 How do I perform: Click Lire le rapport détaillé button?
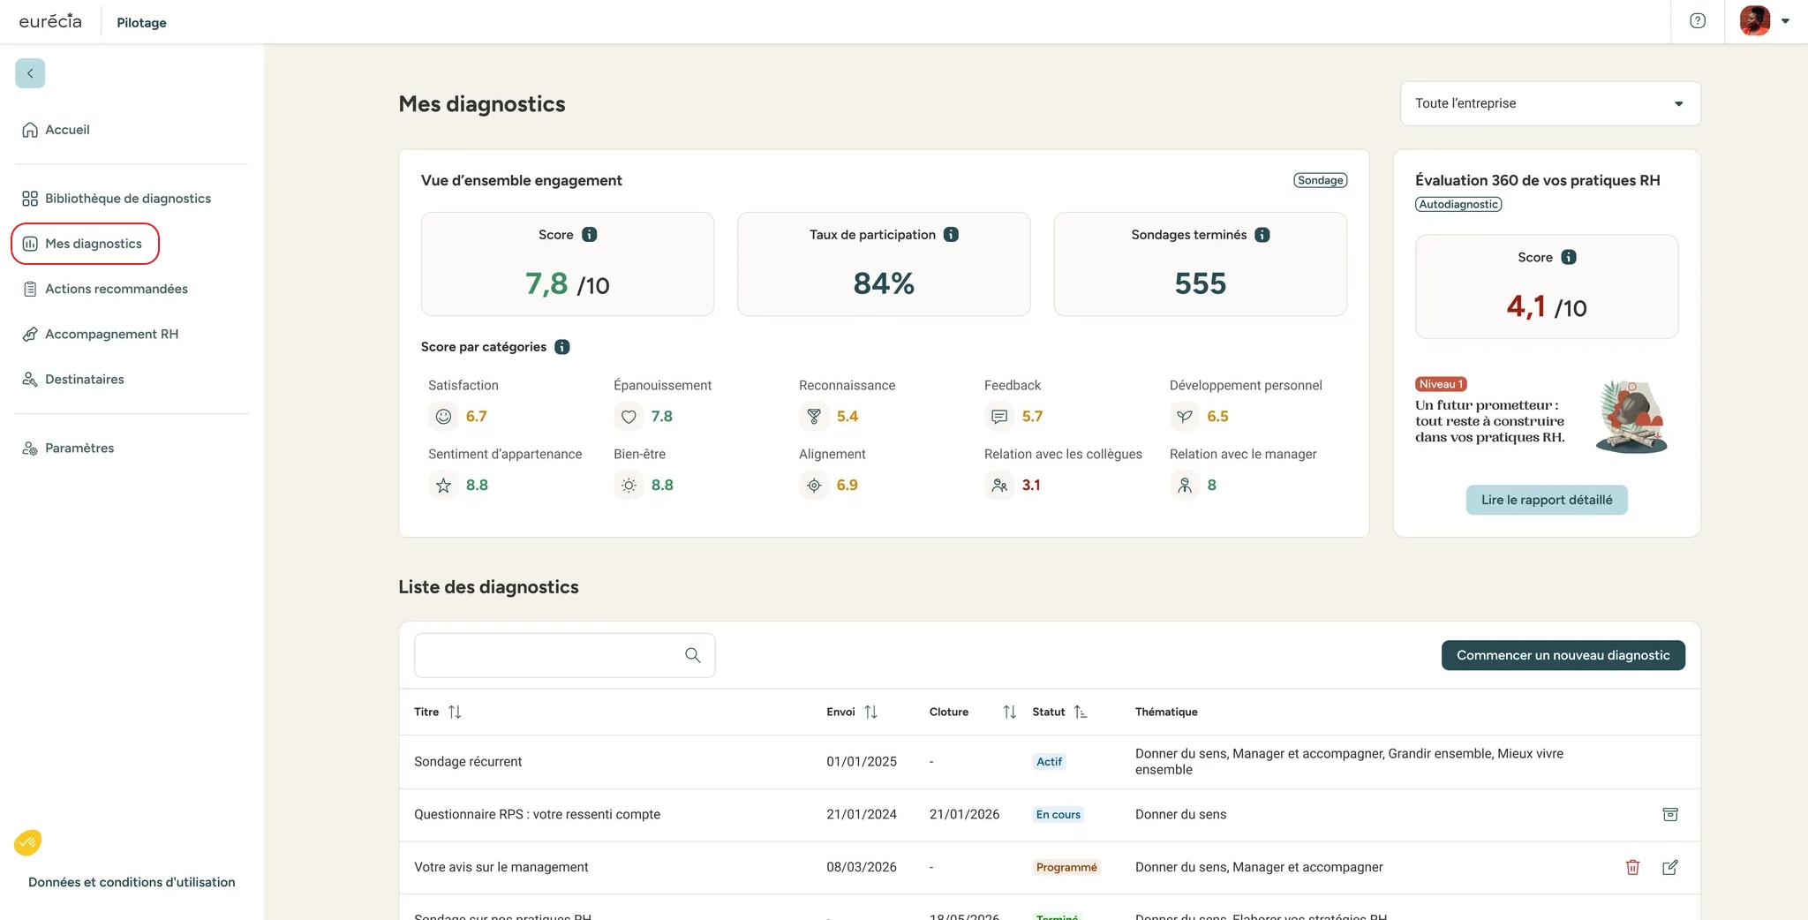[1546, 500]
